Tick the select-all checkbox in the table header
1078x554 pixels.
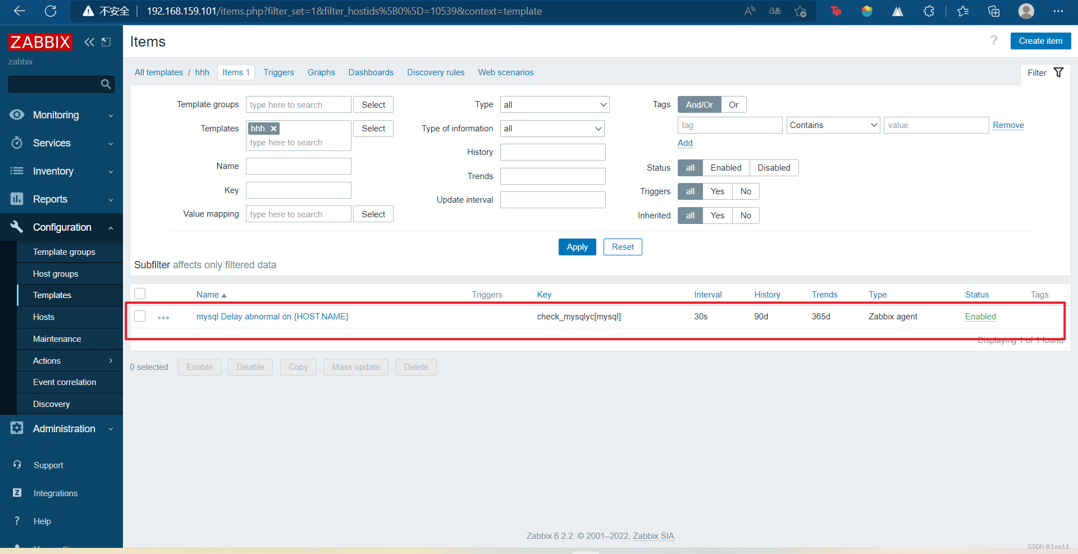point(140,294)
